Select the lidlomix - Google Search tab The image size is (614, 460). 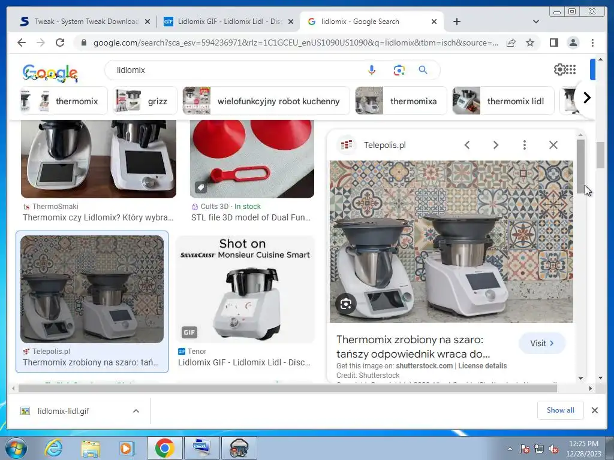[x=360, y=22]
